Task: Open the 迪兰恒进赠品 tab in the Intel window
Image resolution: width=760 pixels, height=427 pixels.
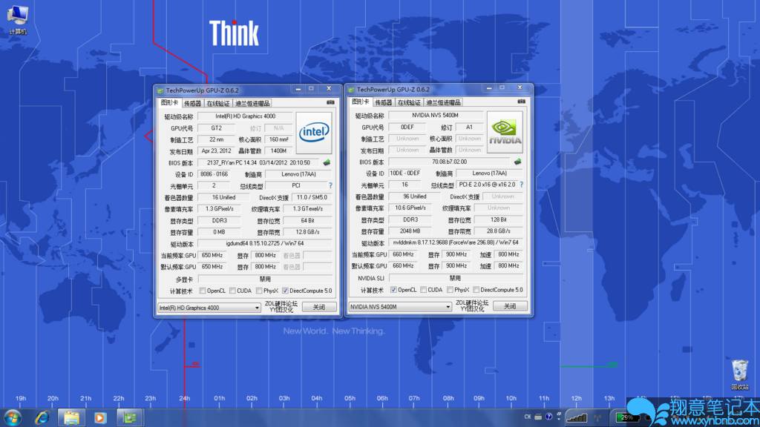Action: click(x=252, y=103)
